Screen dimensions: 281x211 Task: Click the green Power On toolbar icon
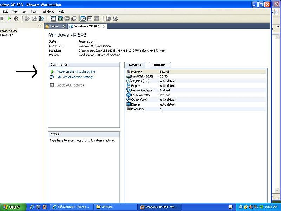(9, 19)
